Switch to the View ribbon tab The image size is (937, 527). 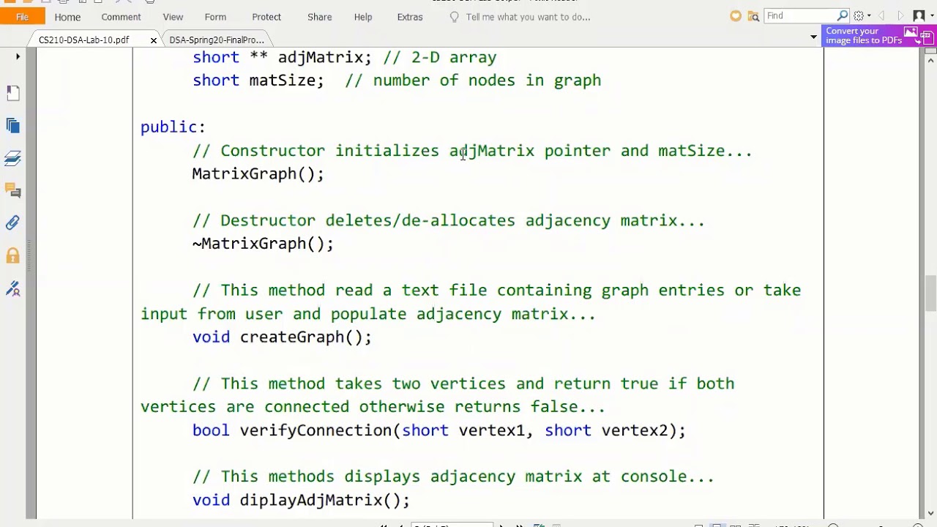173,17
